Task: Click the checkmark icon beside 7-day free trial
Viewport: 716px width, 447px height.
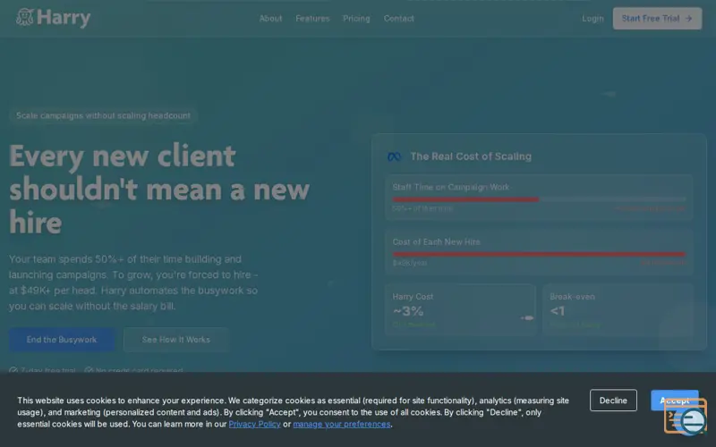Action: [13, 370]
